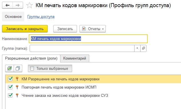Screen dimensions: 181x109
Task: Uncheck Чтение заказа на эмиссию кодов СУЗ
Action: (x=10, y=95)
